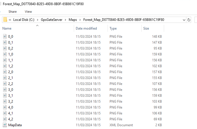Select file name 2_2
197x129 pixels.
11,84
